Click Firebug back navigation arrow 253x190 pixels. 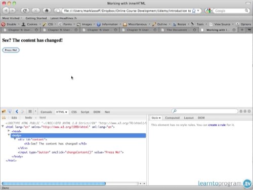pos(17,111)
